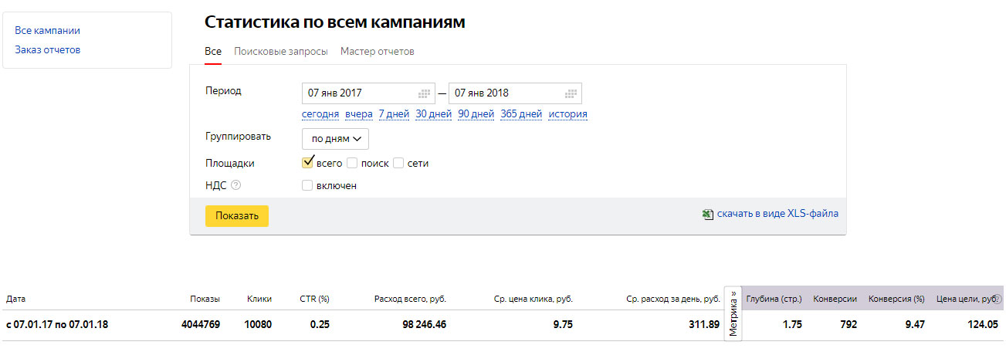Select the Все statistics tab
Image resolution: width=1006 pixels, height=362 pixels.
pyautogui.click(x=213, y=52)
